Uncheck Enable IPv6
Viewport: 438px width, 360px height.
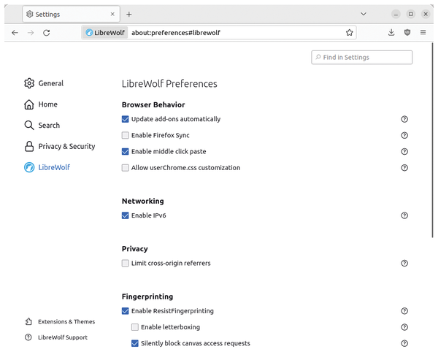coord(125,215)
